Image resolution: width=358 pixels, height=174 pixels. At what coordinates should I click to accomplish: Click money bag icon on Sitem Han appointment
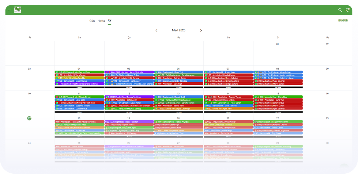(258, 97)
